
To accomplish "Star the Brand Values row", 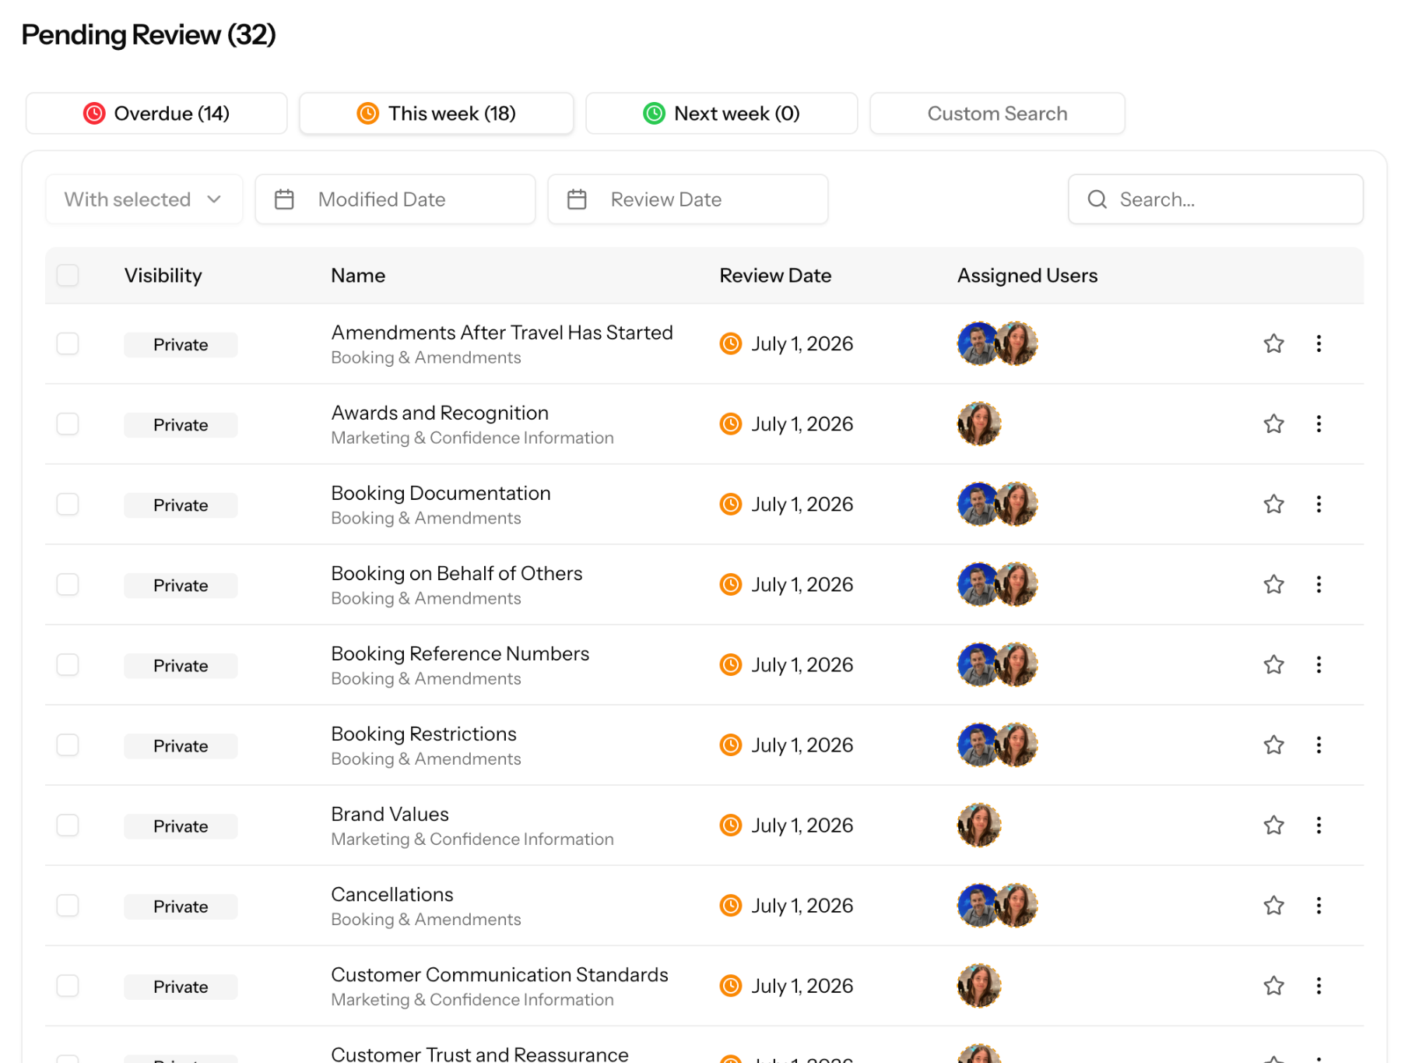I will [x=1273, y=825].
